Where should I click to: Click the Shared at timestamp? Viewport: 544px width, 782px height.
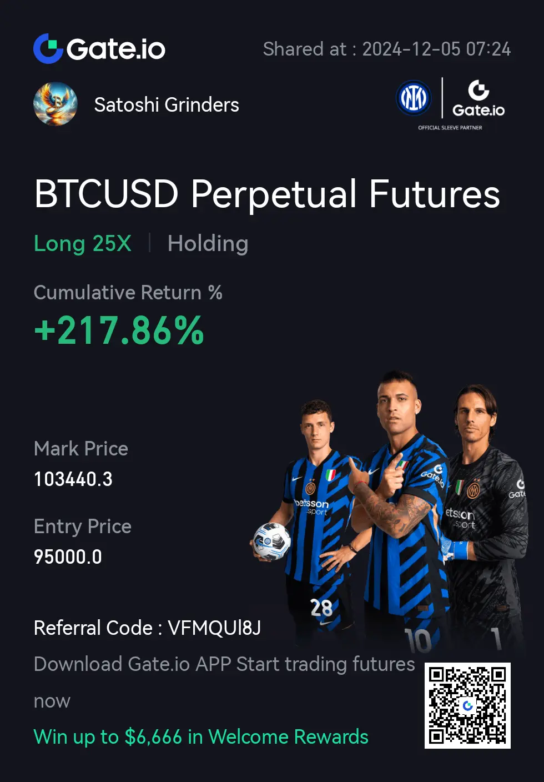tap(387, 49)
